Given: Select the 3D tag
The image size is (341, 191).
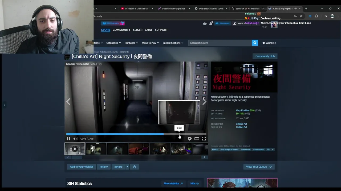Looking at the screenshot, I should point(268,149).
